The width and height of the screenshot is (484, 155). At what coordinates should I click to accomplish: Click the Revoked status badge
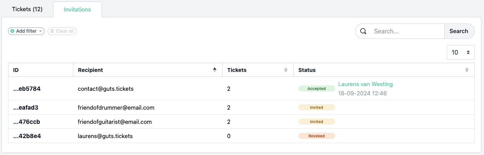tap(317, 136)
